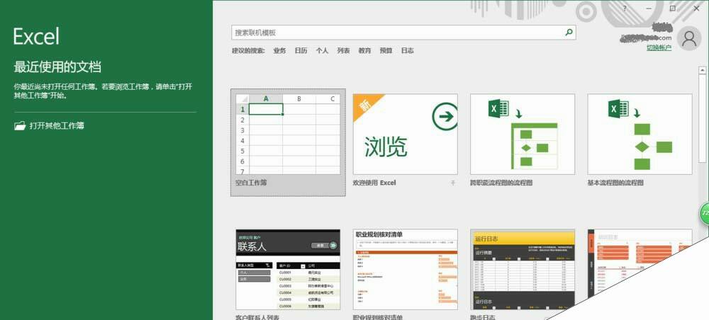Open the 运行日志 template thumbnail

[523, 270]
